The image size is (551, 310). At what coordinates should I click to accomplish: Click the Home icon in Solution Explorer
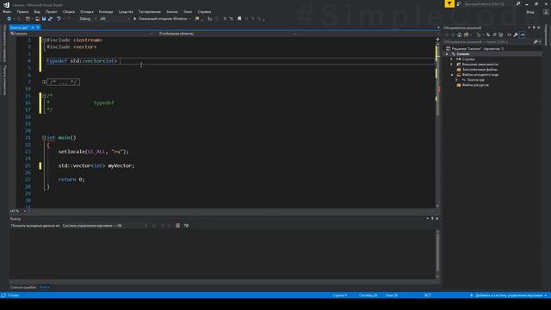pos(459,34)
